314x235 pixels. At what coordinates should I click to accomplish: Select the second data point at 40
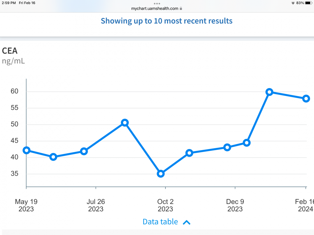pyautogui.click(x=53, y=157)
